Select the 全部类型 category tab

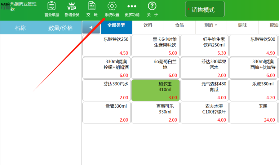(116, 27)
